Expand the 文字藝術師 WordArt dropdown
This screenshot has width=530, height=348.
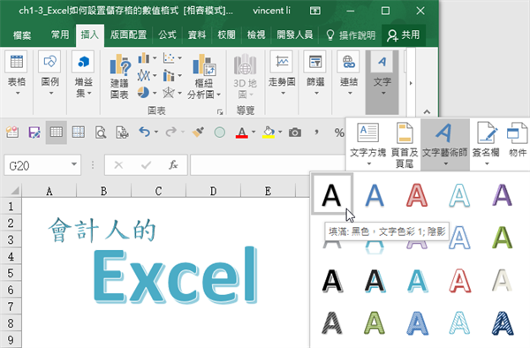pos(445,164)
